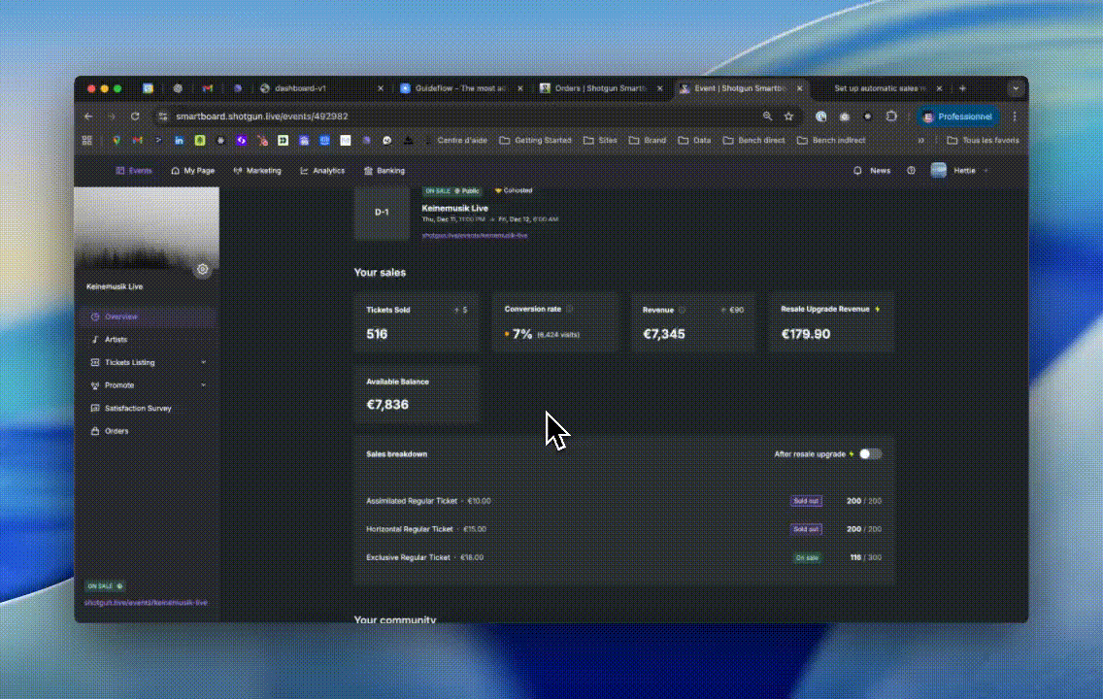Open the sidebar shotgun.live event link

click(146, 603)
